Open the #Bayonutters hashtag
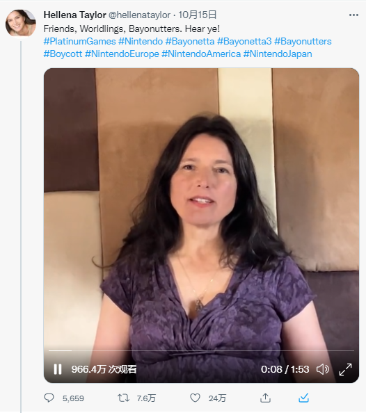Viewport: 366px width, 413px height. [303, 41]
